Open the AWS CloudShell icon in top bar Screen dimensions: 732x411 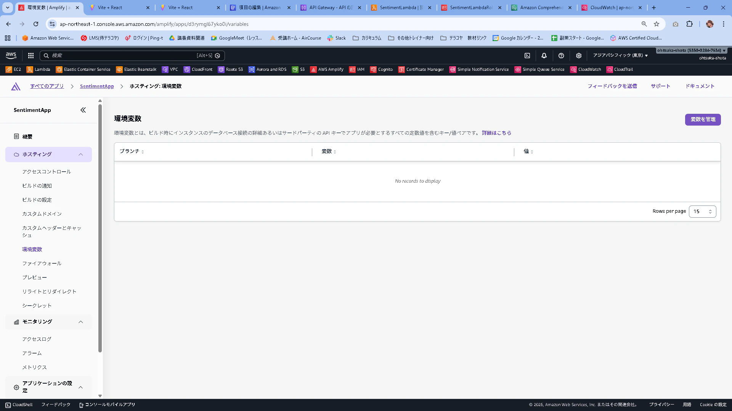527,56
